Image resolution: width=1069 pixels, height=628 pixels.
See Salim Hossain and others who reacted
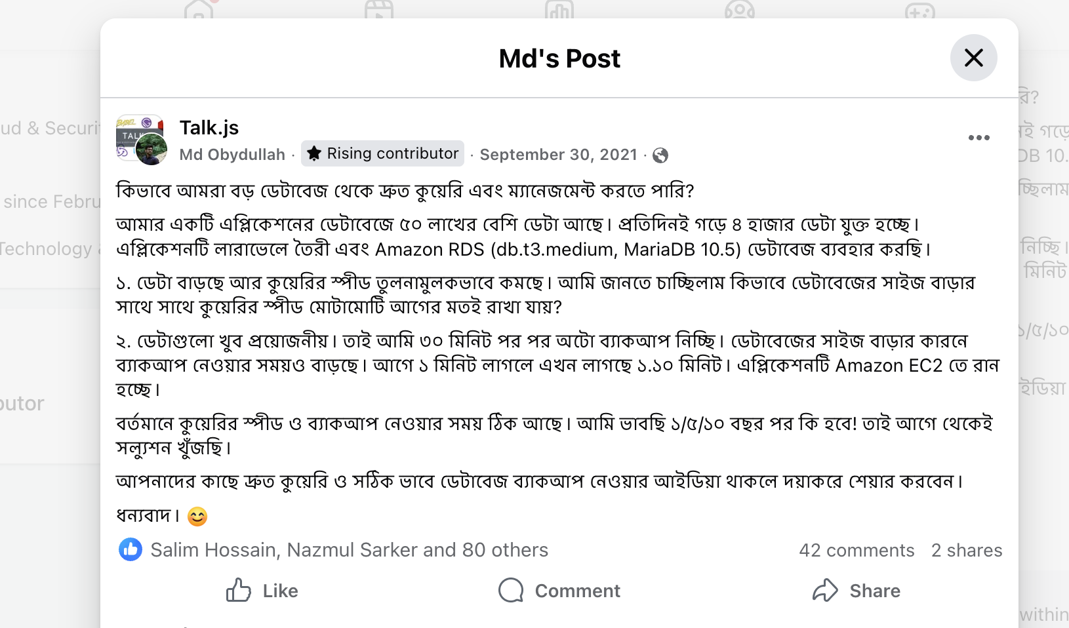[x=349, y=550]
